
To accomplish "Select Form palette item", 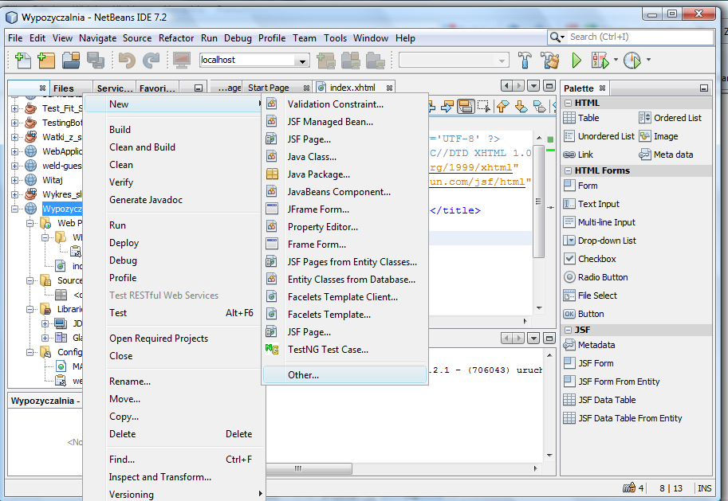I will (580, 186).
